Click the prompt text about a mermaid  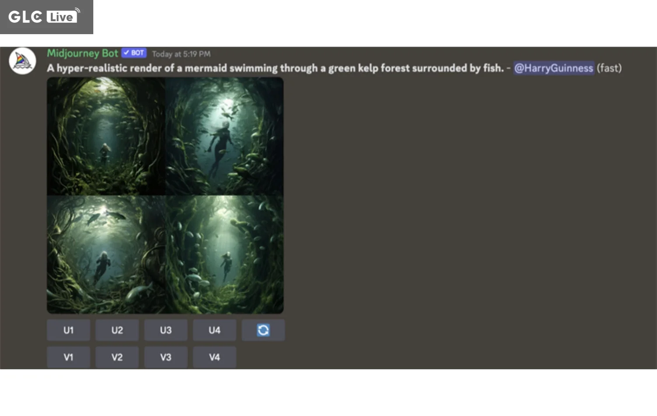(x=276, y=68)
